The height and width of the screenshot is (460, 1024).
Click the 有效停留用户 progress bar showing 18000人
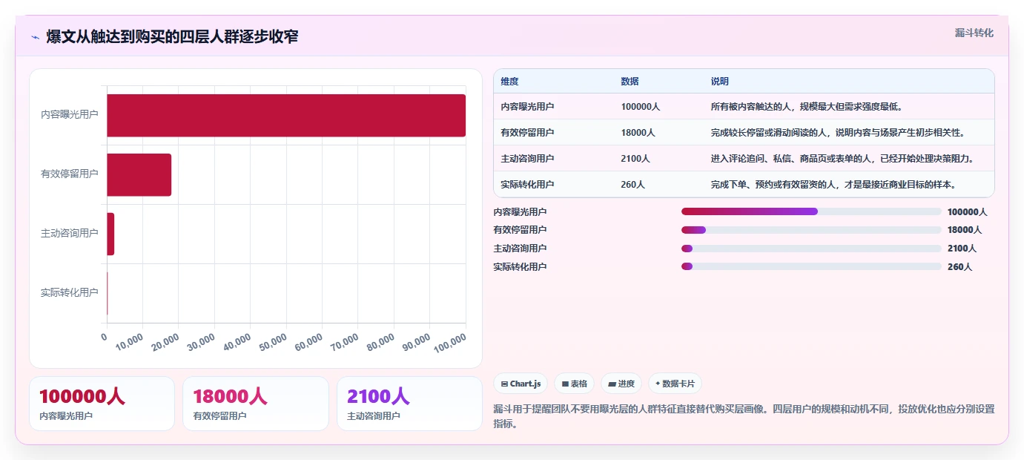click(811, 230)
